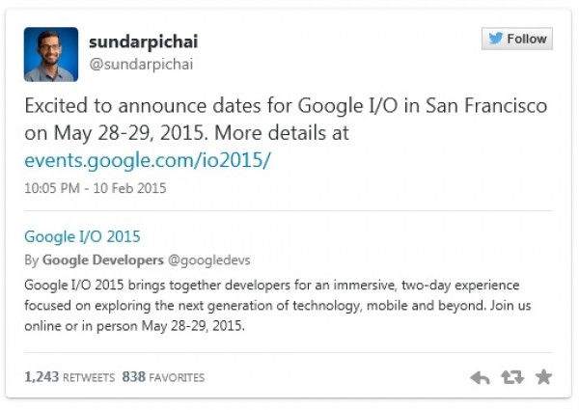This screenshot has width=579, height=410.
Task: Open the sundarpichai profile photo
Action: click(51, 54)
